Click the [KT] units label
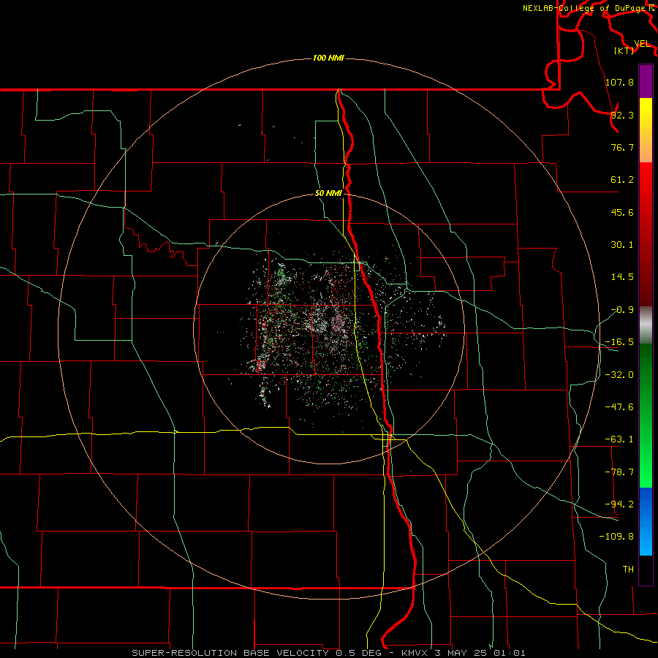The image size is (658, 658). coord(624,50)
